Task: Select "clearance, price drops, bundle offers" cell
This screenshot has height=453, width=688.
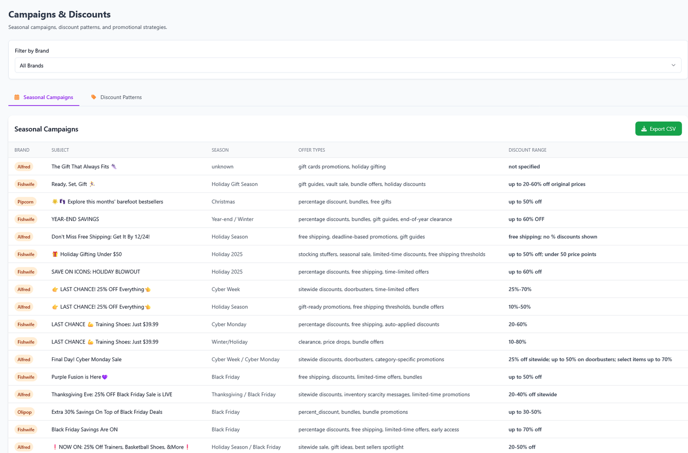Action: tap(341, 342)
